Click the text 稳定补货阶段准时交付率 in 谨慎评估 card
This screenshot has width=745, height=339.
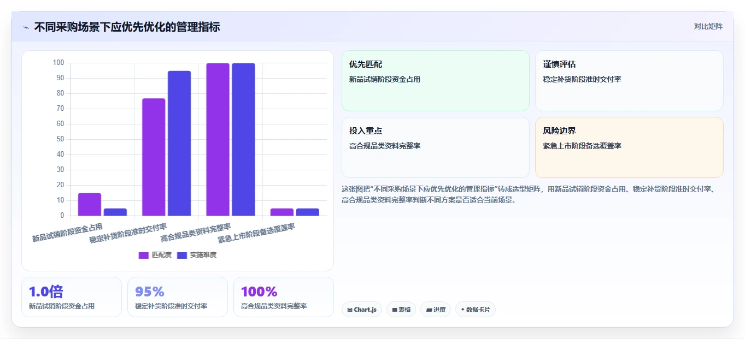(582, 79)
